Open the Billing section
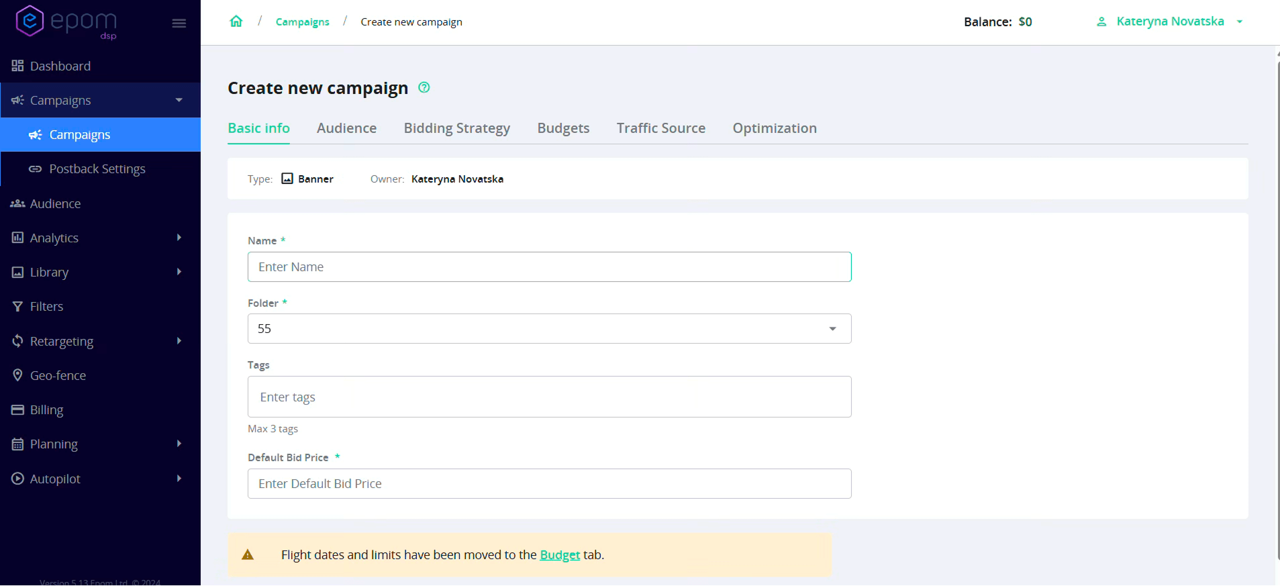Image resolution: width=1280 pixels, height=586 pixels. tap(46, 409)
